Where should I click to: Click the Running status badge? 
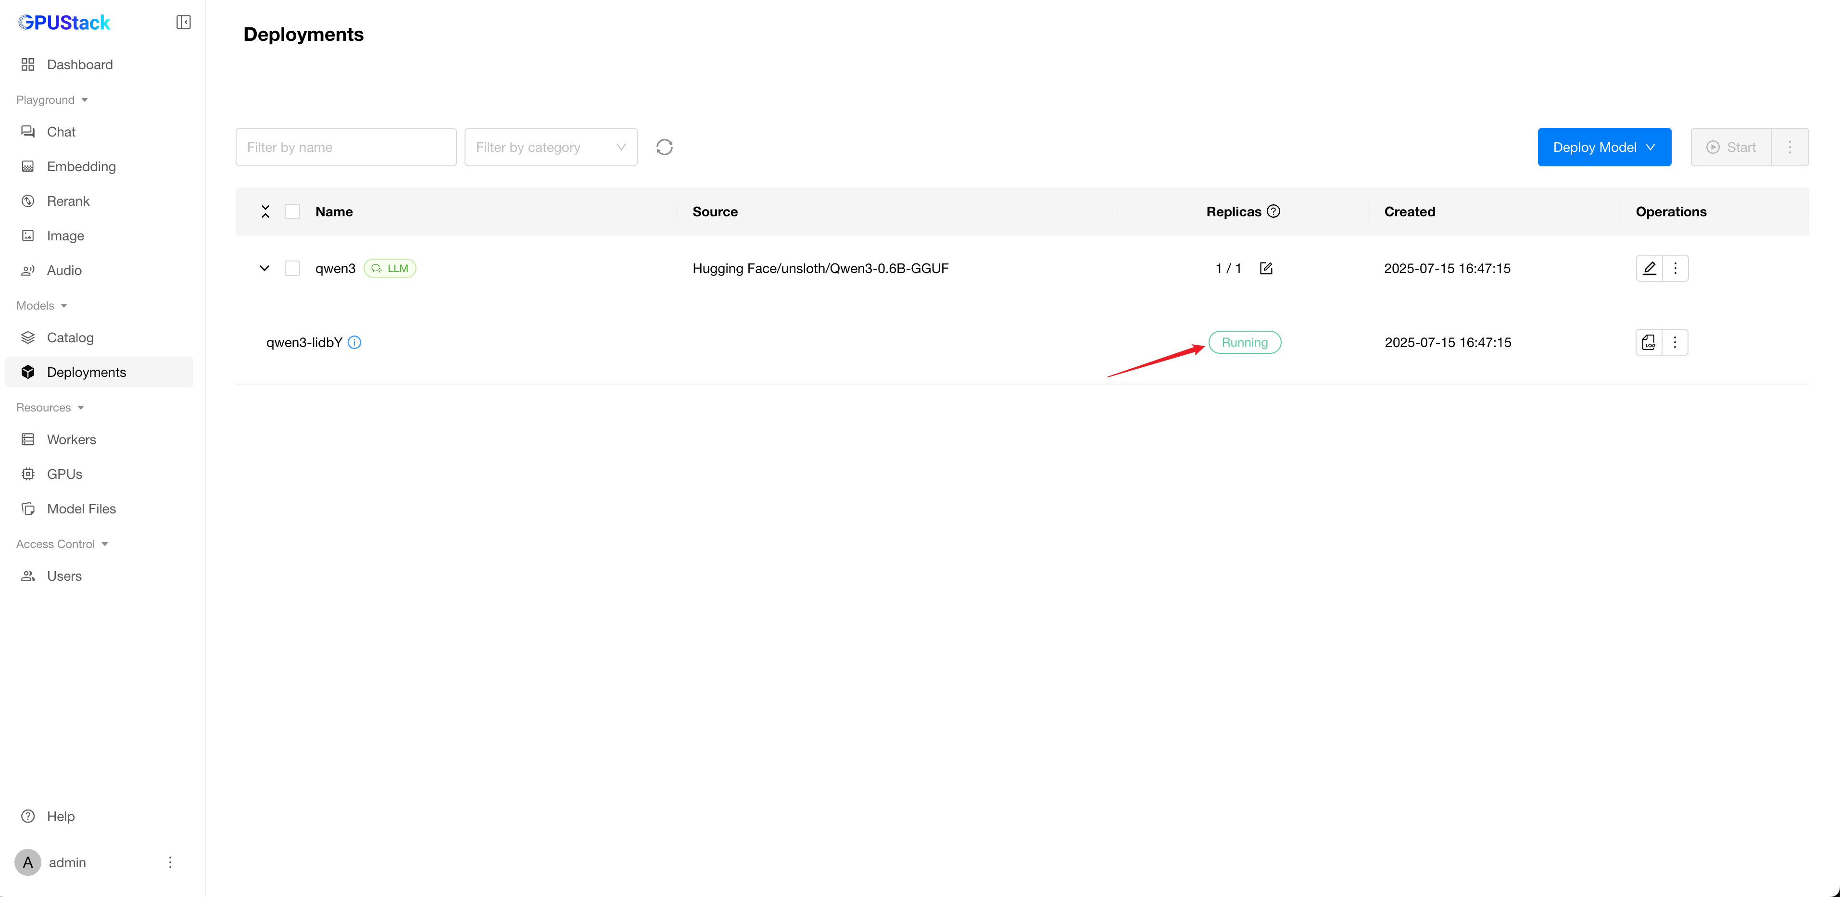1245,342
